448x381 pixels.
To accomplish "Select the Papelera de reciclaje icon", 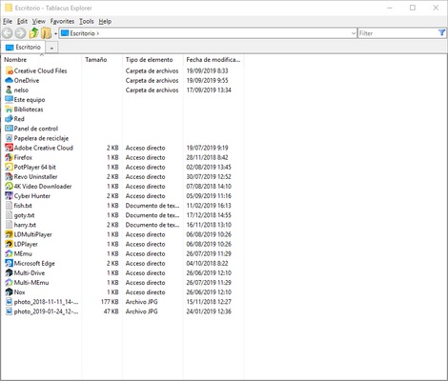I will (10, 138).
